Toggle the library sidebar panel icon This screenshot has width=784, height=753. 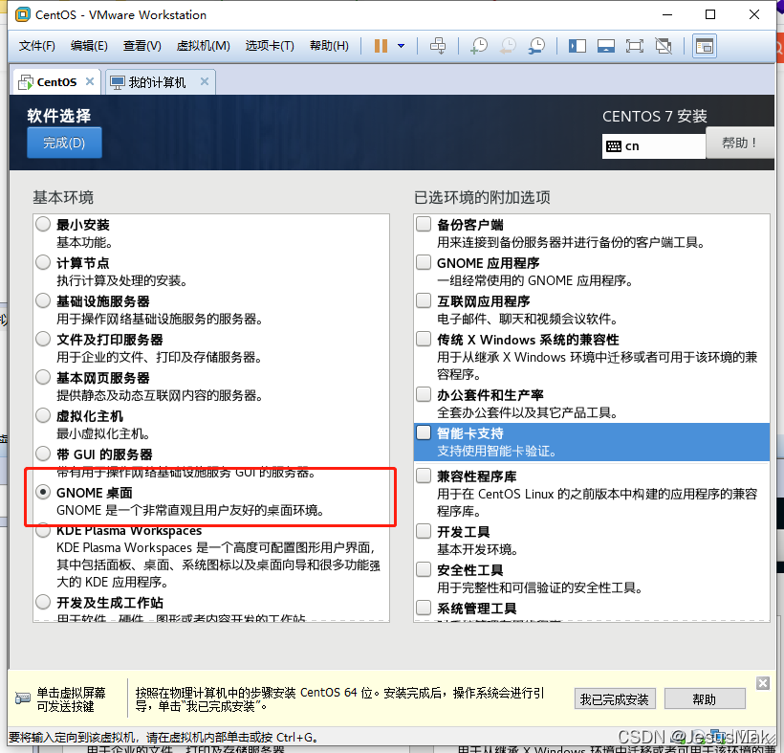coord(577,45)
